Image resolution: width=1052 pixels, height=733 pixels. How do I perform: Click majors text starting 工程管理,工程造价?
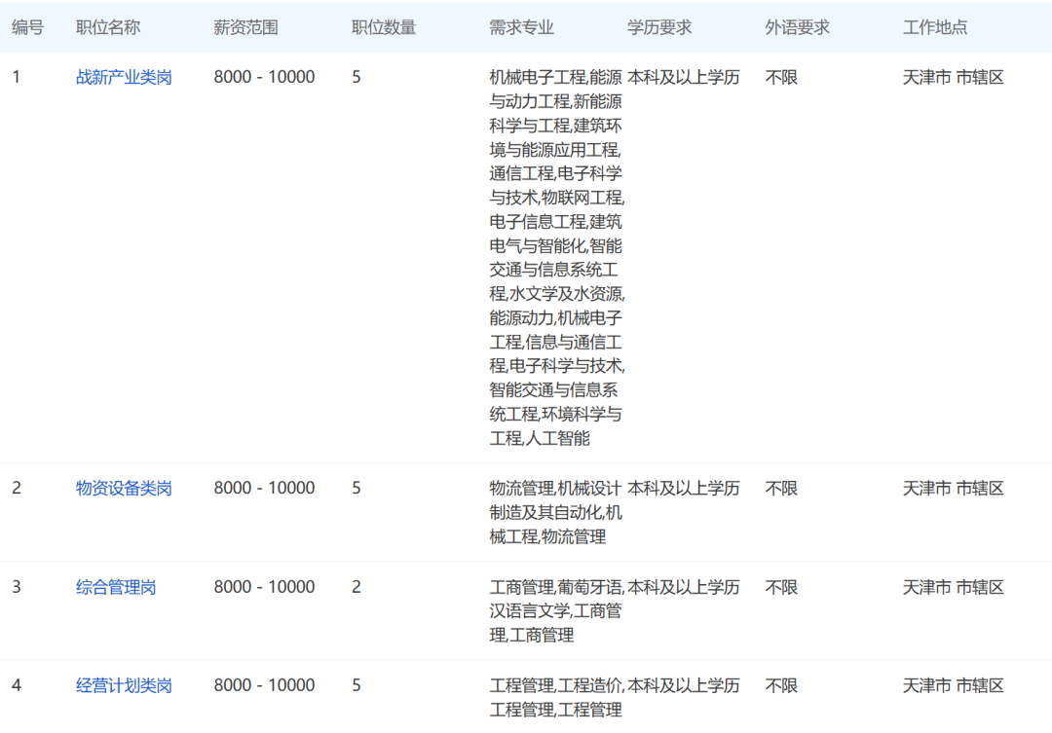(557, 697)
